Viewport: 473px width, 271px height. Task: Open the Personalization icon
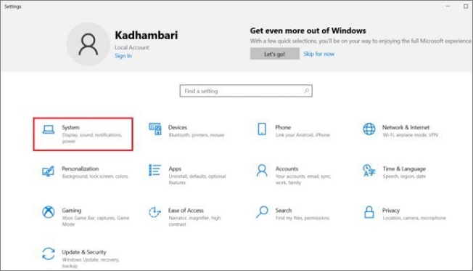[49, 171]
